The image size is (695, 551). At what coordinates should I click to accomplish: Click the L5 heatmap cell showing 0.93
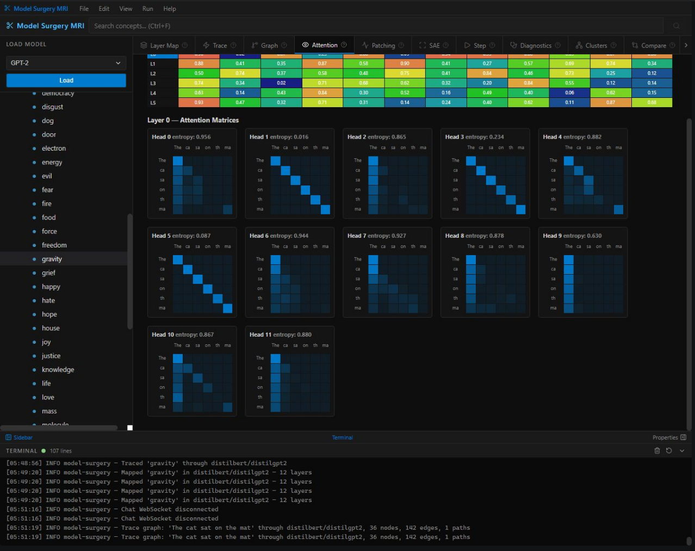pos(199,103)
